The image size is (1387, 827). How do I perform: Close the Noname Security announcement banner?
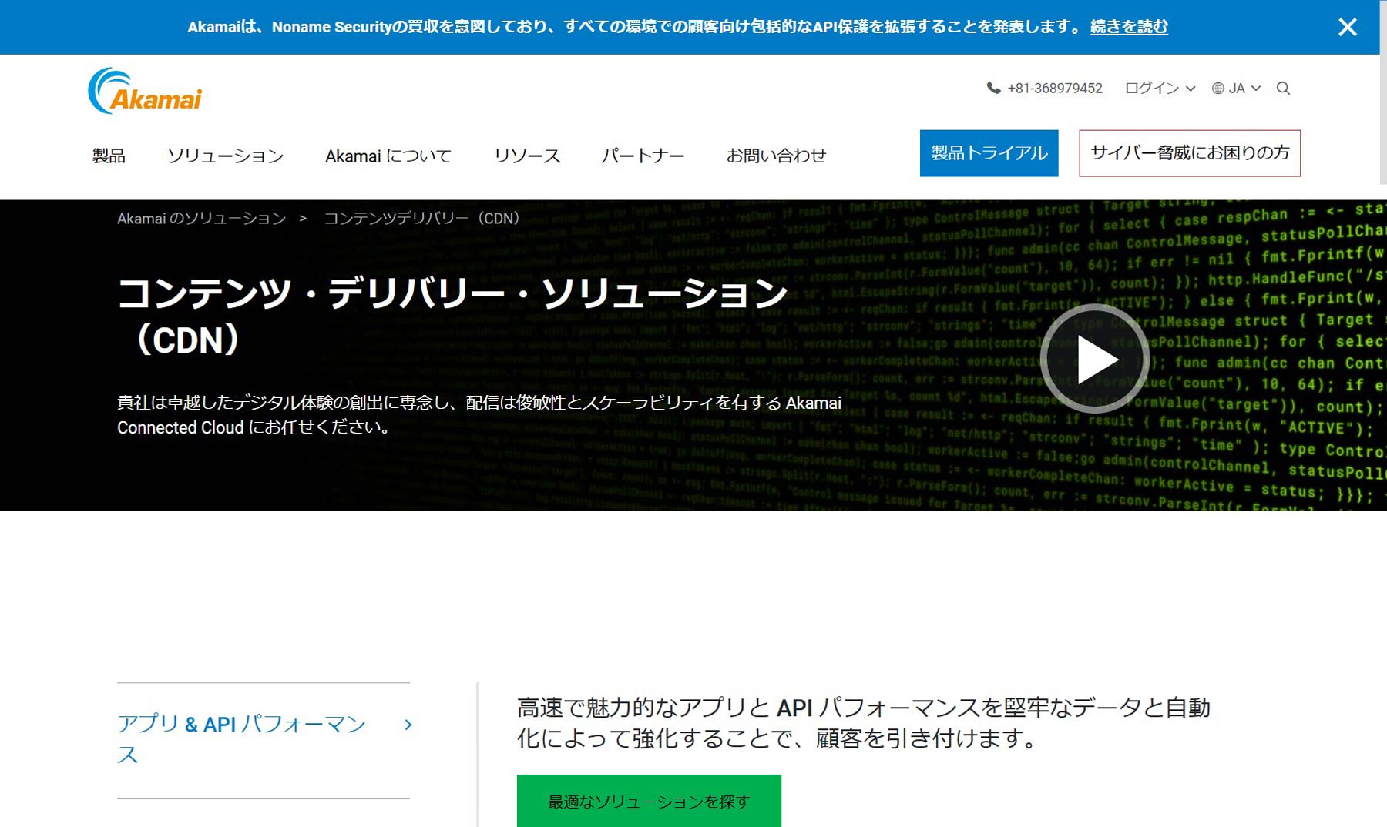(1347, 27)
